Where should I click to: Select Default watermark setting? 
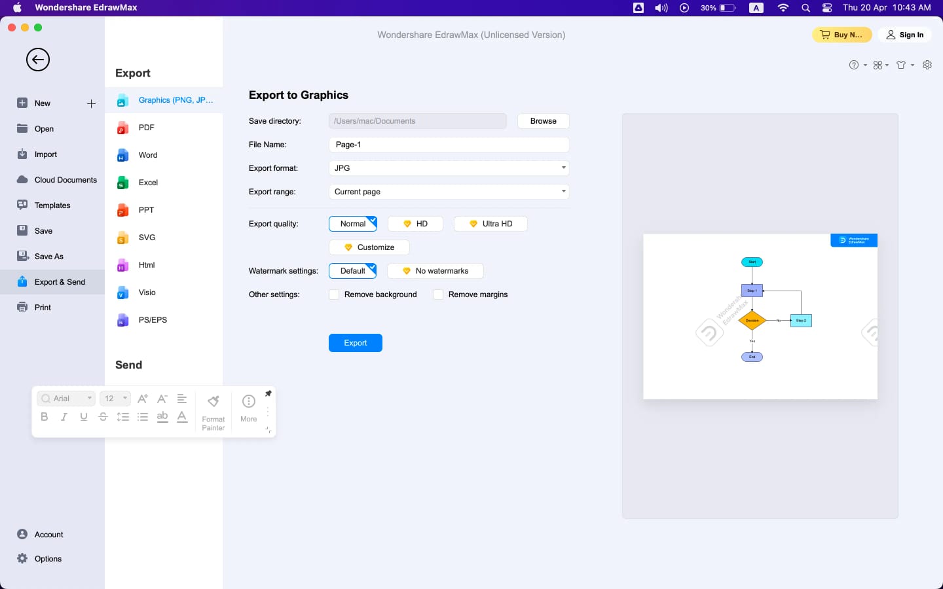pos(353,271)
